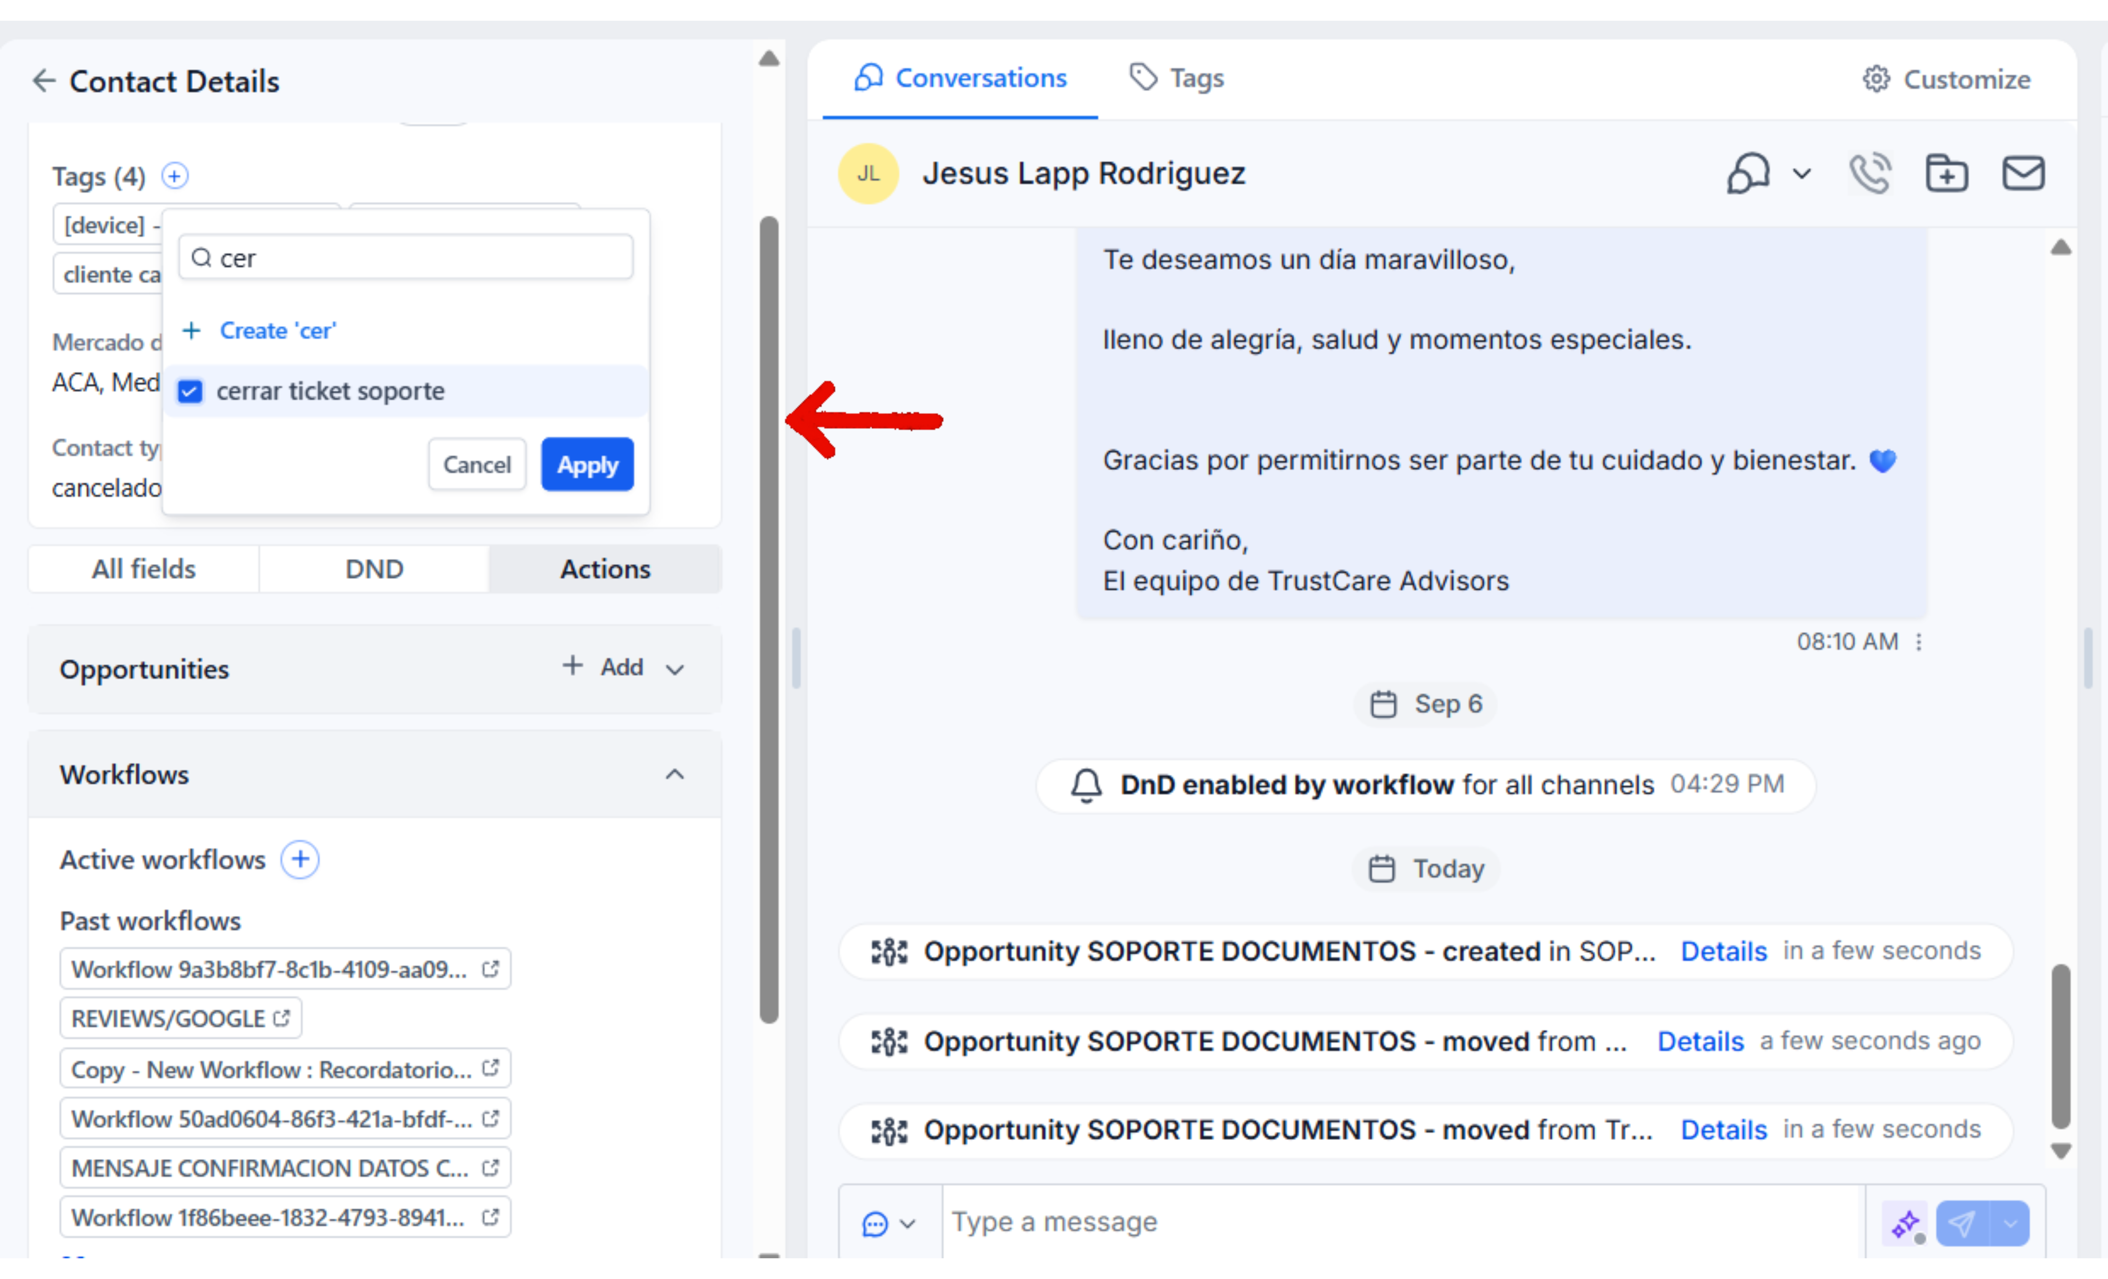Collapse the Workflows section
The width and height of the screenshot is (2108, 1279).
pos(675,774)
